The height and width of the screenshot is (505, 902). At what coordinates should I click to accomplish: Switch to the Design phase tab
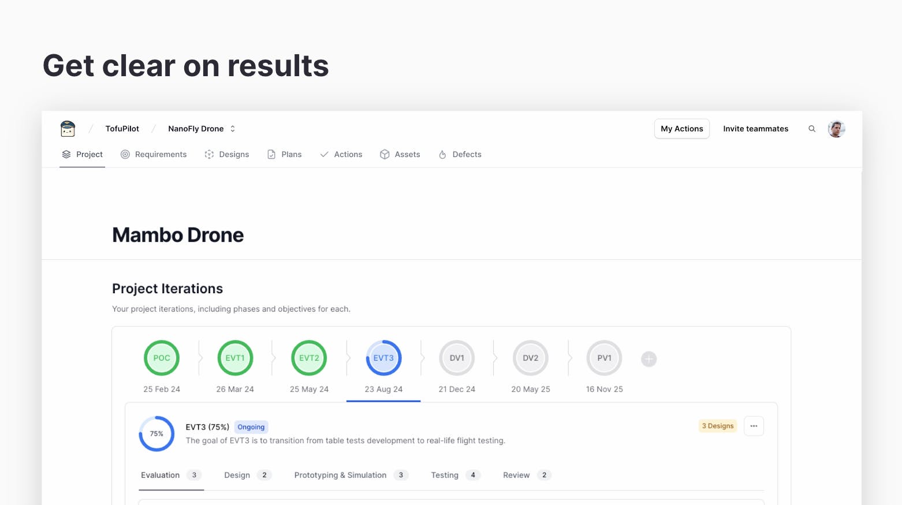[x=248, y=475]
